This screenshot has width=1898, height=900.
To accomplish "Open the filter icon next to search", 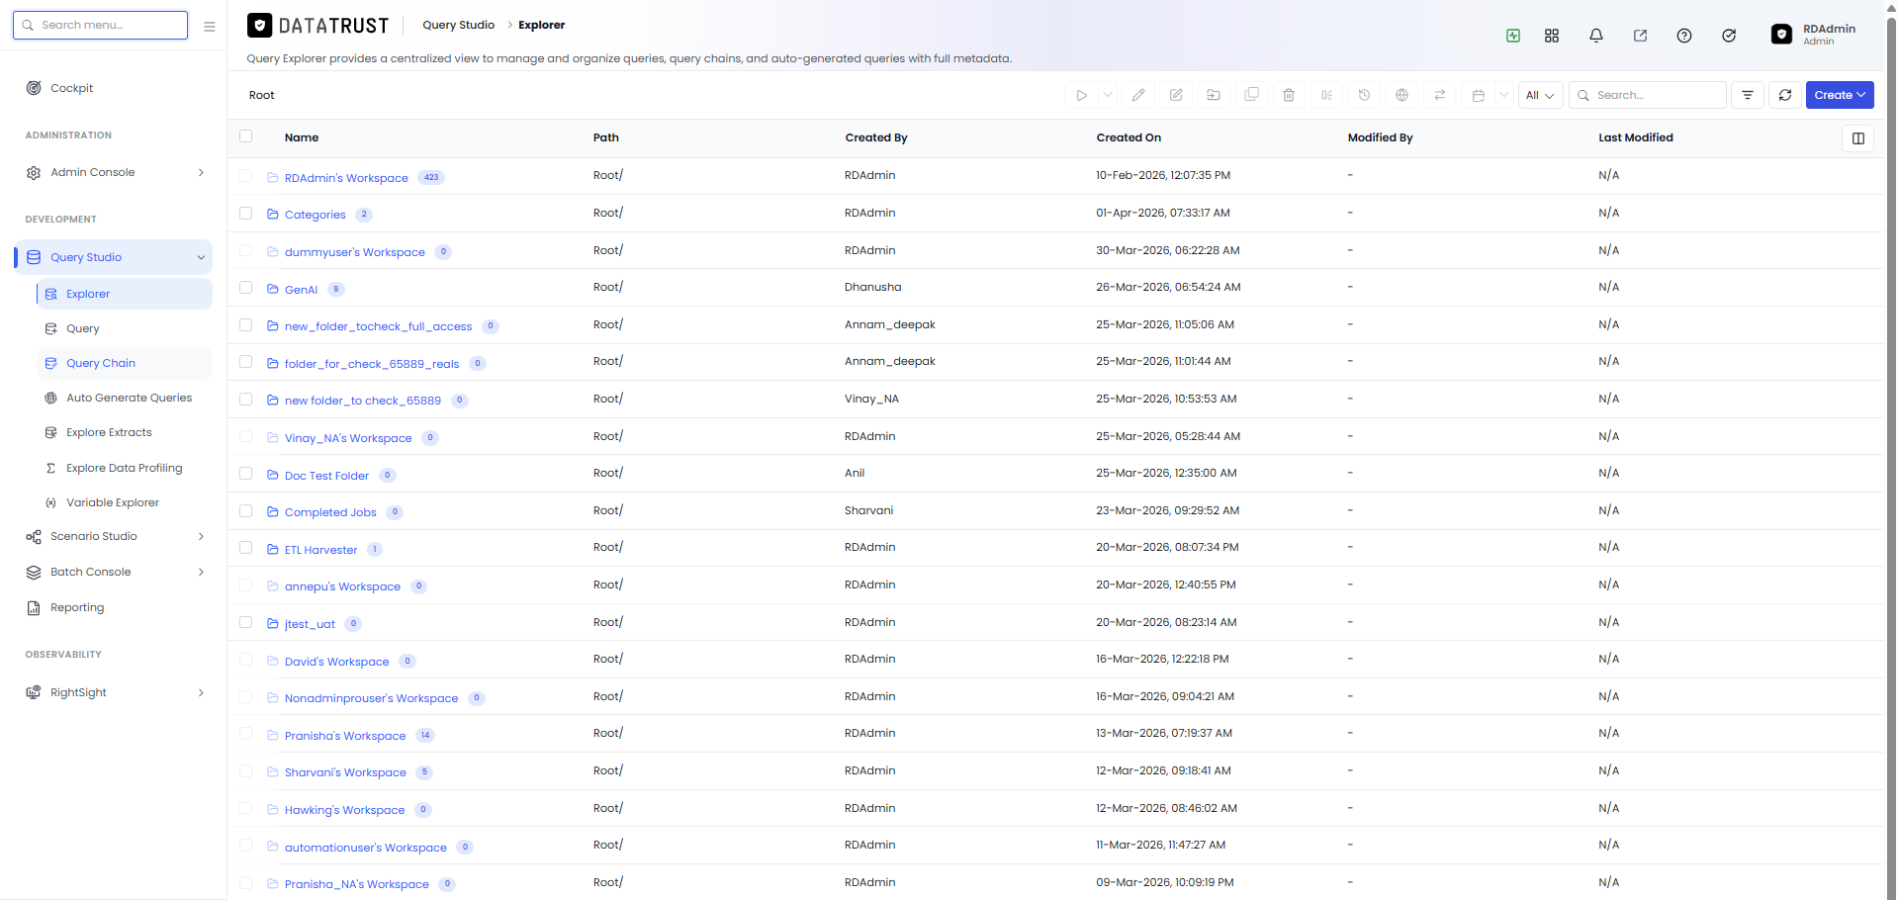I will click(1747, 95).
